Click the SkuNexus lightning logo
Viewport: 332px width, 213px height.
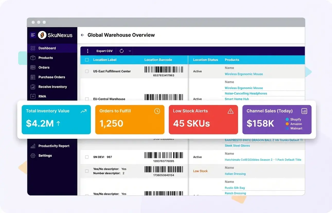[x=42, y=35]
